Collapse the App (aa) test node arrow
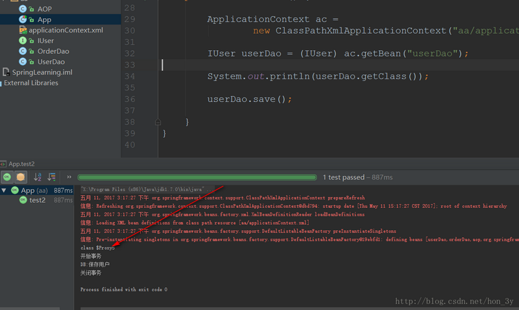Viewport: 519px width, 310px height. pyautogui.click(x=4, y=190)
